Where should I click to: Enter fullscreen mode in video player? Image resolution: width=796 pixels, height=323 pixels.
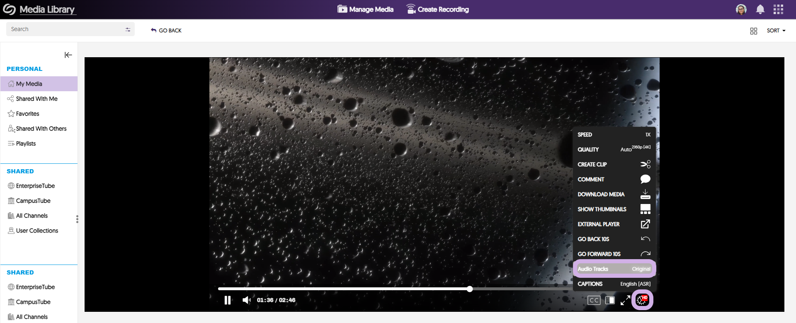click(x=625, y=300)
